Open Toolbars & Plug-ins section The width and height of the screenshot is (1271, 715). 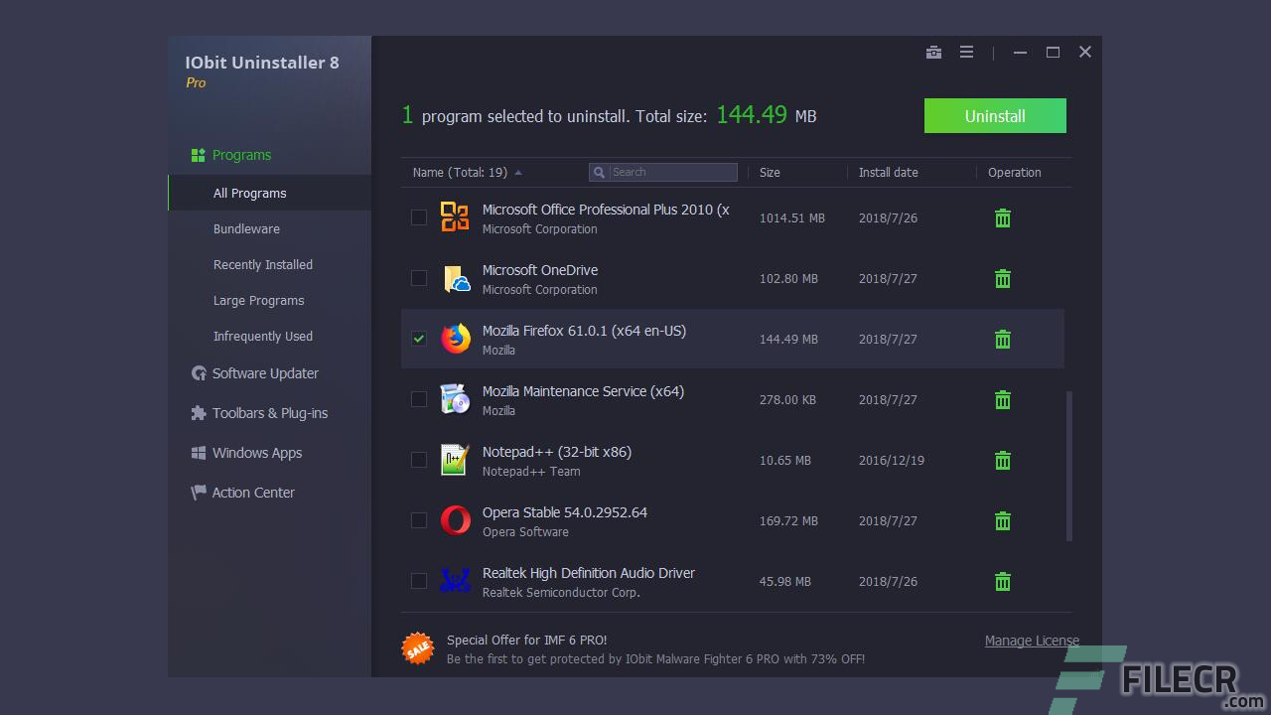pyautogui.click(x=270, y=413)
